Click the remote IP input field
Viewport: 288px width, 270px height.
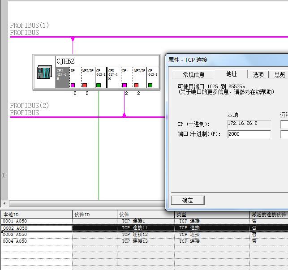click(x=284, y=124)
